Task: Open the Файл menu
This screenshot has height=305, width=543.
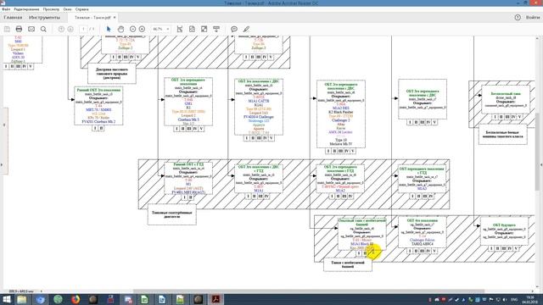Action: click(x=6, y=9)
